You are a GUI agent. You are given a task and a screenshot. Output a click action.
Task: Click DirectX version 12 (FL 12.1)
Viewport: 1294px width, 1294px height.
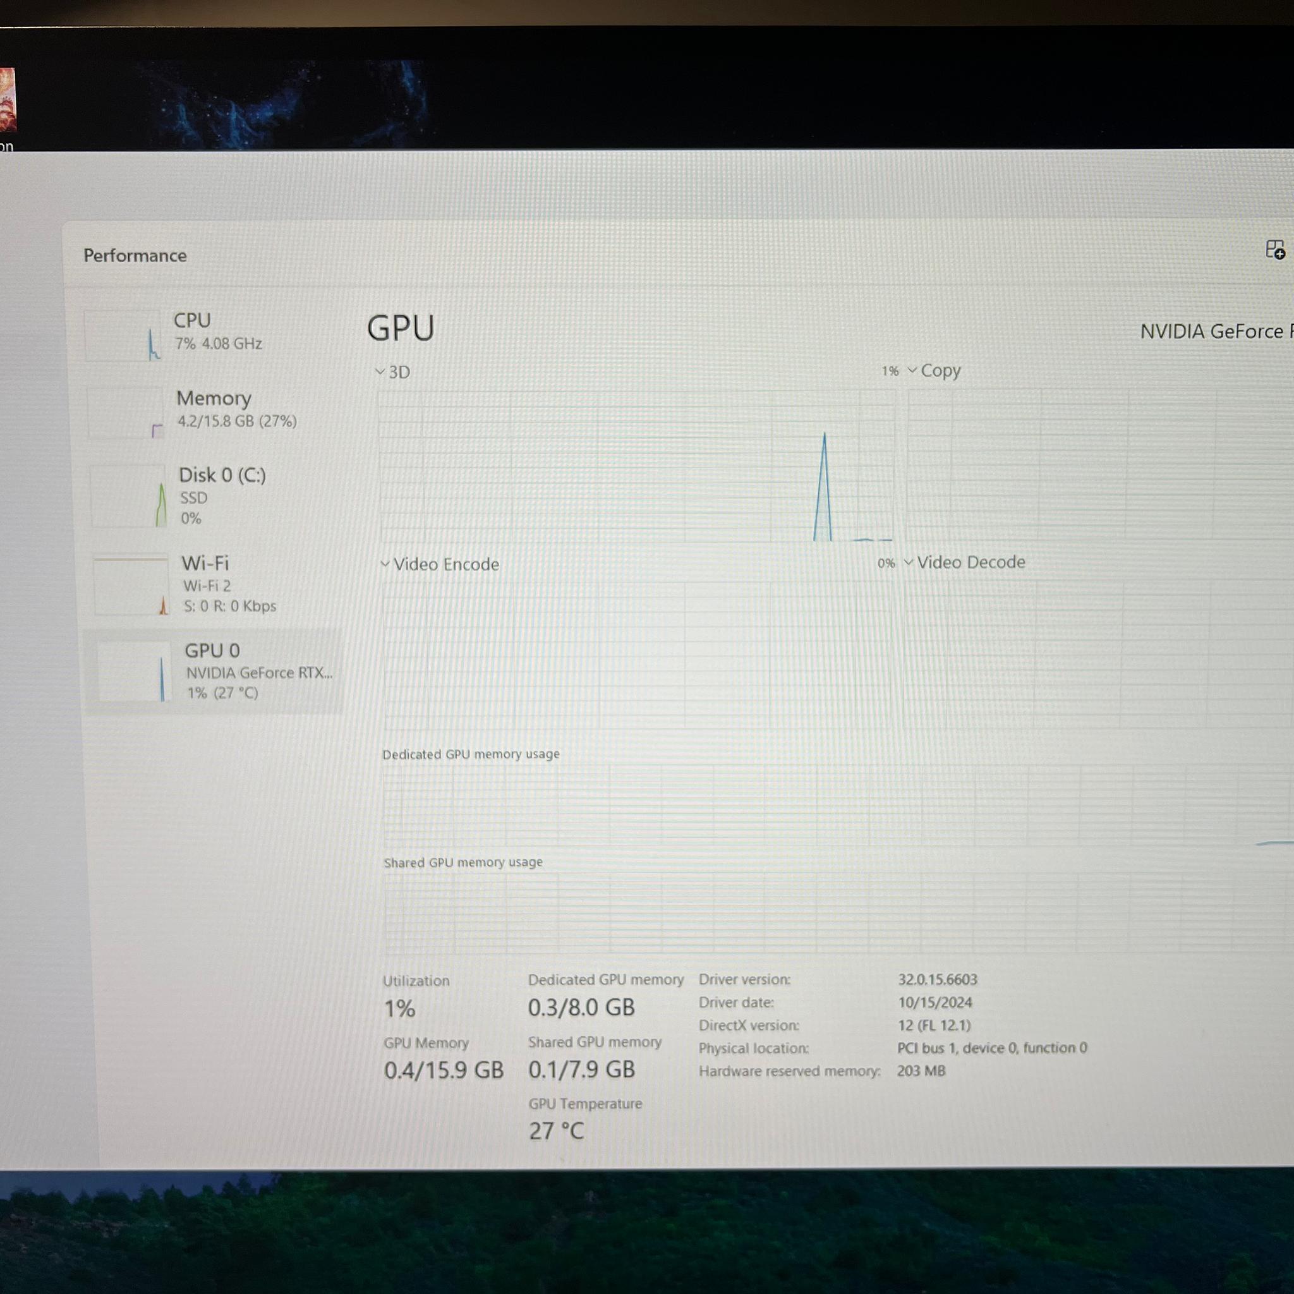click(934, 1025)
